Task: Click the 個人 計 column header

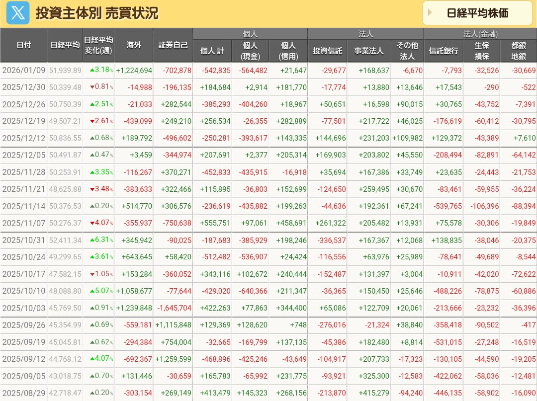Action: 212,51
